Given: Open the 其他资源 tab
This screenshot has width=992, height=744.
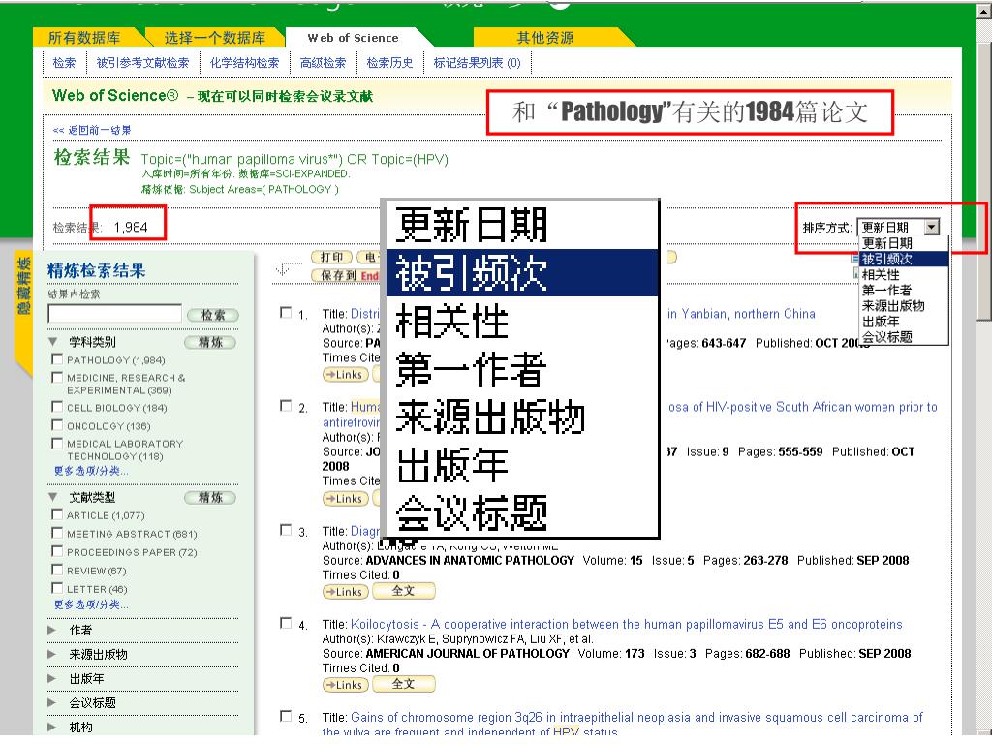Looking at the screenshot, I should 544,38.
